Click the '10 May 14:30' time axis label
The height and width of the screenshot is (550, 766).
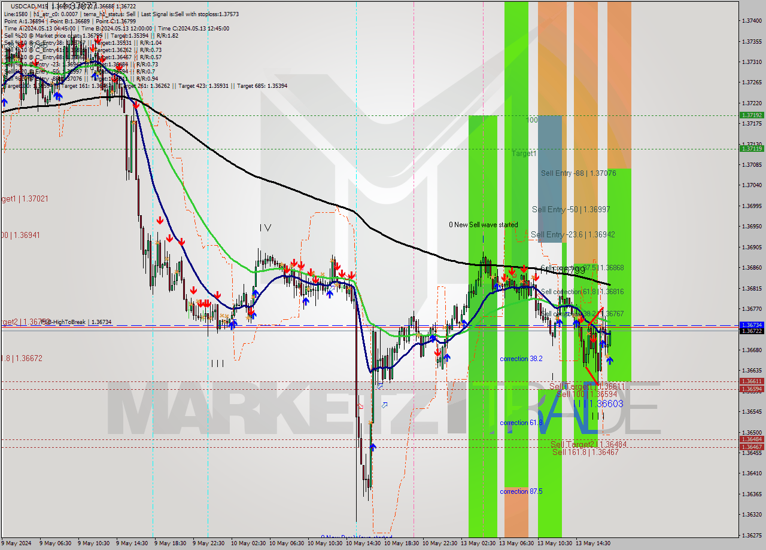pyautogui.click(x=362, y=543)
